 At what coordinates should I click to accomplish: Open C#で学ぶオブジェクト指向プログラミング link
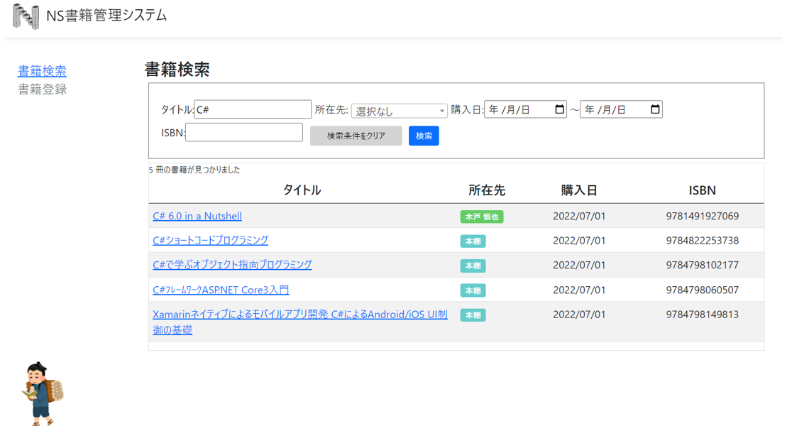232,265
